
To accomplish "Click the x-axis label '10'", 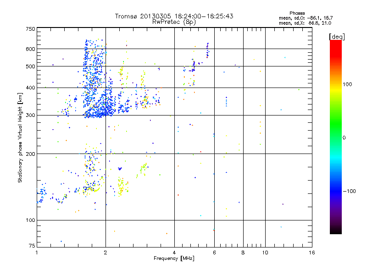I will [265, 253].
